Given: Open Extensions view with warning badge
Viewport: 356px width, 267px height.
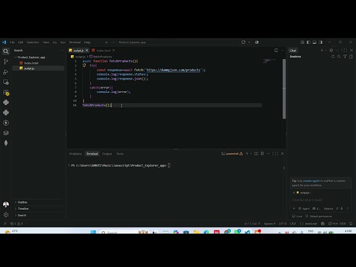Looking at the screenshot, I should 6,92.
